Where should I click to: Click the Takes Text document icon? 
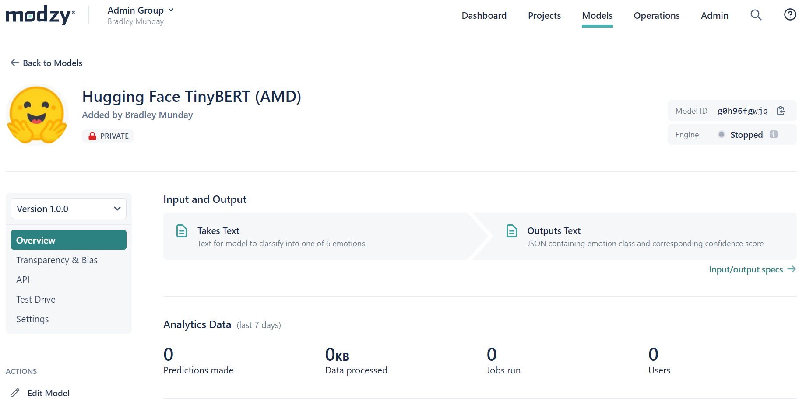[181, 230]
